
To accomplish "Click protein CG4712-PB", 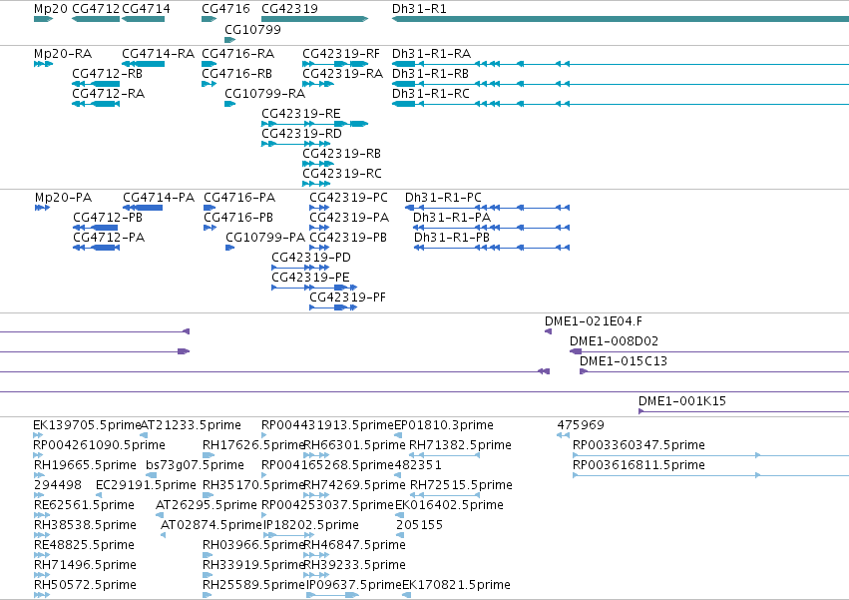I will click(x=108, y=218).
